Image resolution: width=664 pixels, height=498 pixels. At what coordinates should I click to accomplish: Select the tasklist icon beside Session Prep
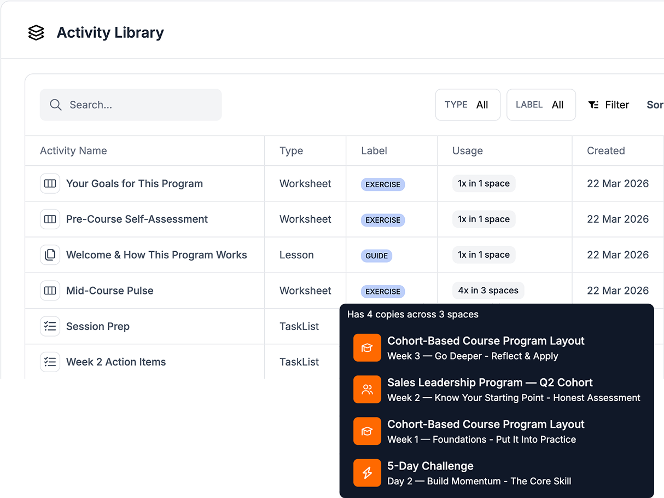(50, 326)
